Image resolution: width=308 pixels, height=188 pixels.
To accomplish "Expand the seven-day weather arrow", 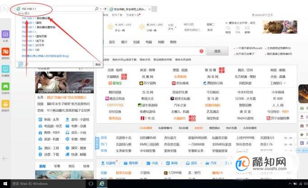I will click(x=176, y=27).
